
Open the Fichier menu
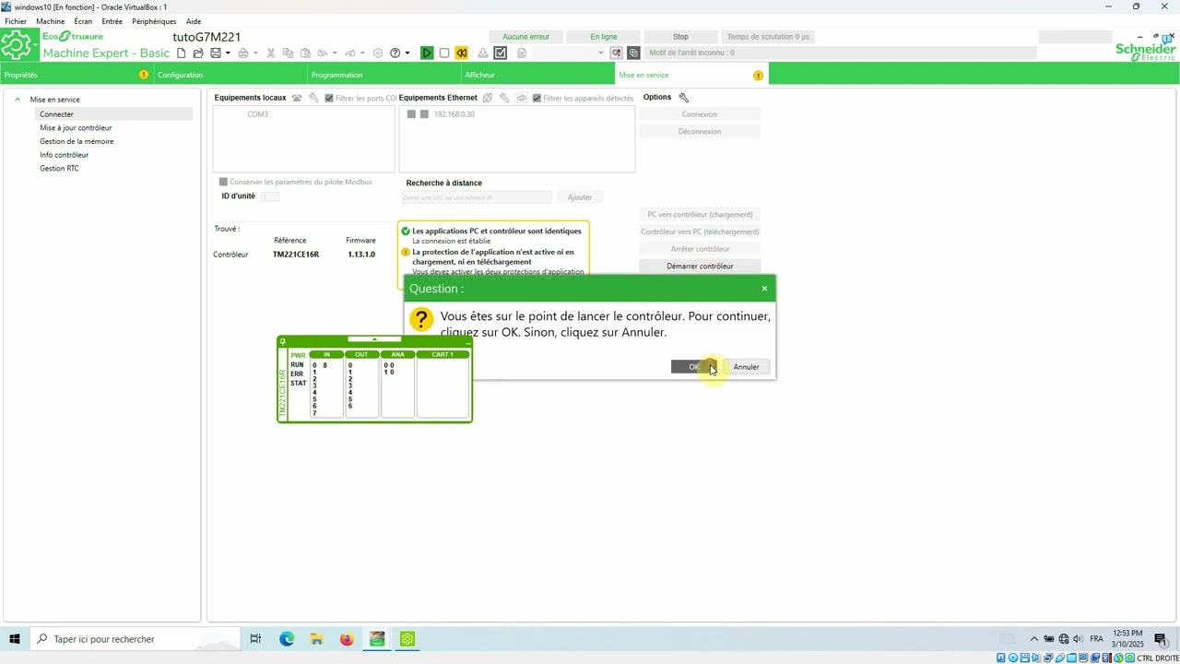16,21
